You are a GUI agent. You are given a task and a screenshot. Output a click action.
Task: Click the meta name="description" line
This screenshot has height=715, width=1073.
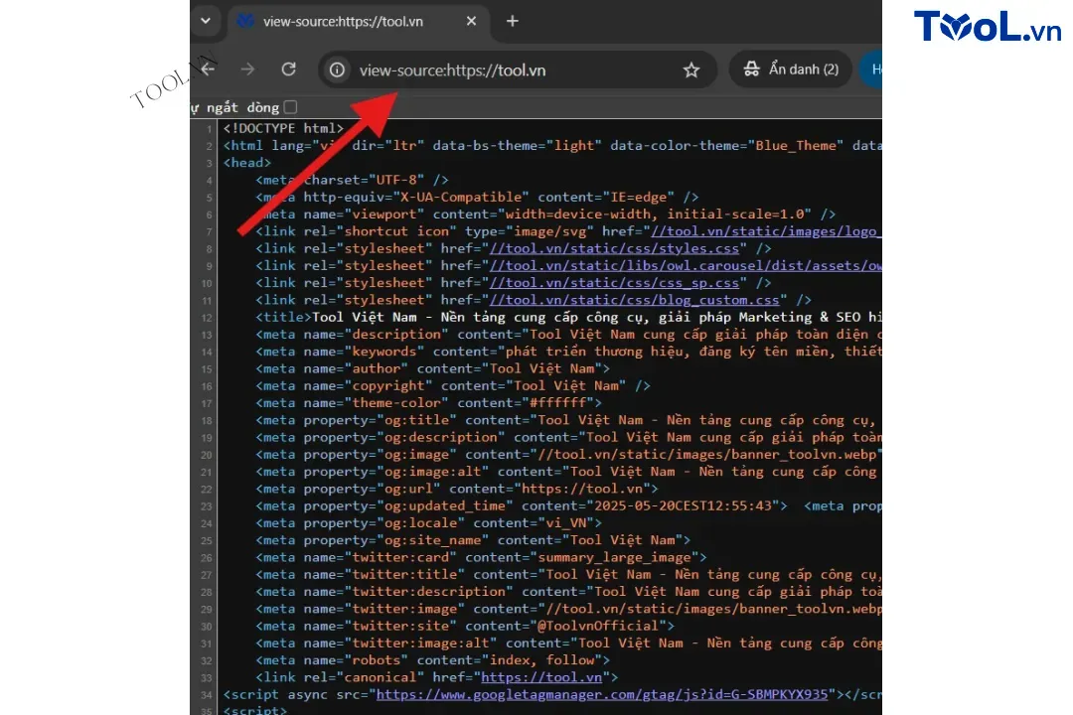(568, 334)
